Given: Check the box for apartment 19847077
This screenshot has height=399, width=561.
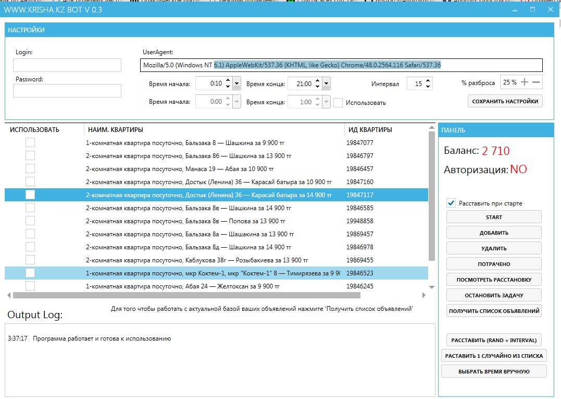Looking at the screenshot, I should (x=30, y=142).
